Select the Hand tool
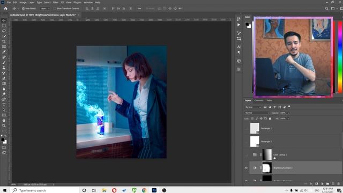 4,120
